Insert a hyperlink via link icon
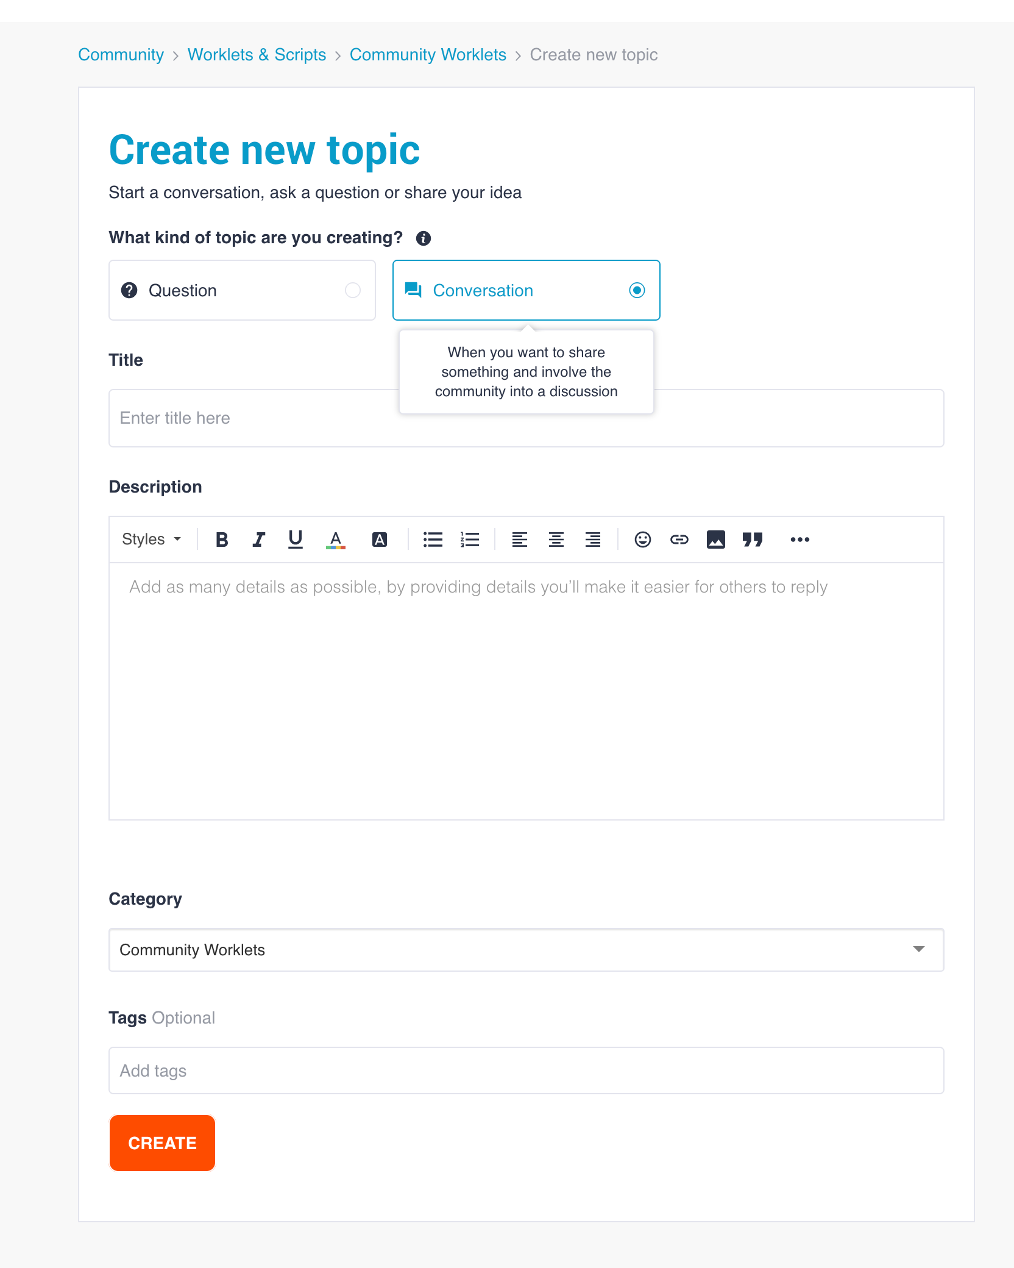This screenshot has height=1268, width=1014. pyautogui.click(x=679, y=540)
